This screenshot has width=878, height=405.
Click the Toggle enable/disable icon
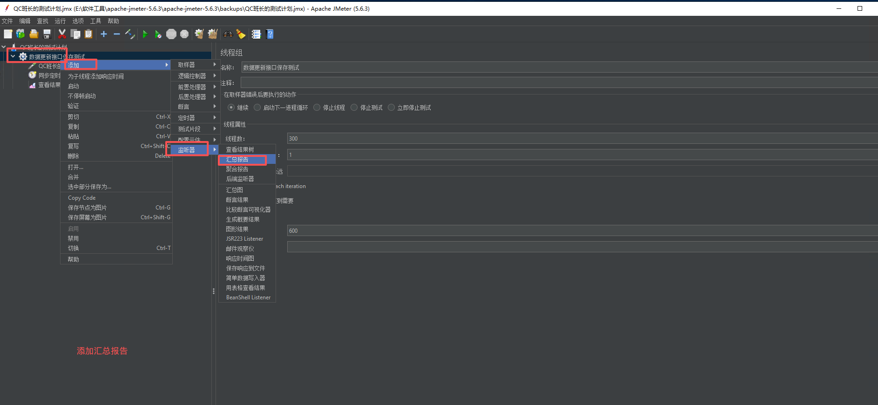pyautogui.click(x=130, y=34)
